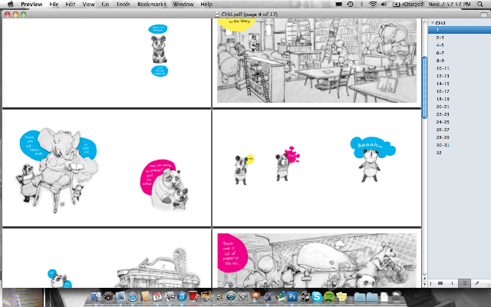The height and width of the screenshot is (307, 491).
Task: Collapse the CHII disclosure triangle in the sidebar
Action: [433, 23]
